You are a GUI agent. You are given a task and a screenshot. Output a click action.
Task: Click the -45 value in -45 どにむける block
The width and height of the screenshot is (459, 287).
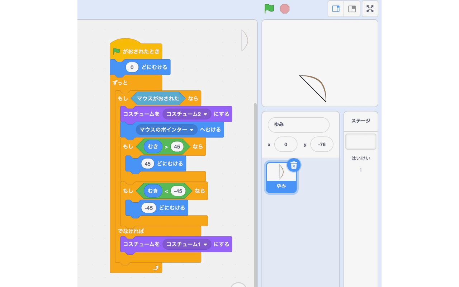coord(149,208)
